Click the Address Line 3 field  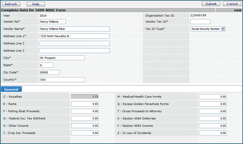pyautogui.click(x=75, y=51)
